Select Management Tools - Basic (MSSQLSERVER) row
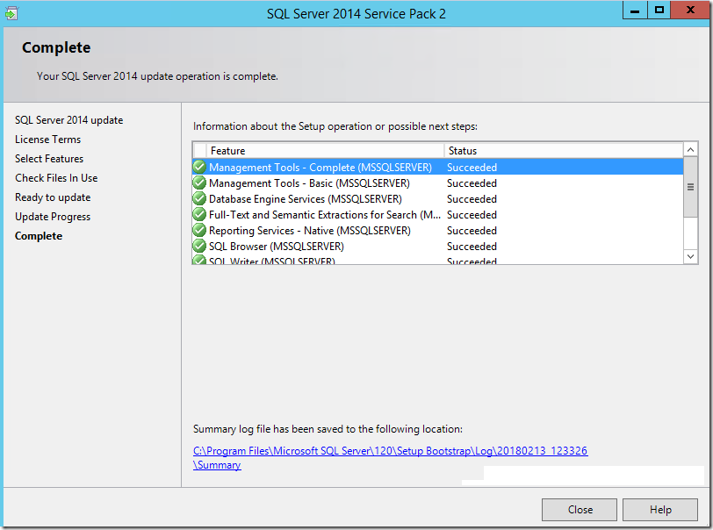Screen dimensions: 713x530 [x=437, y=183]
